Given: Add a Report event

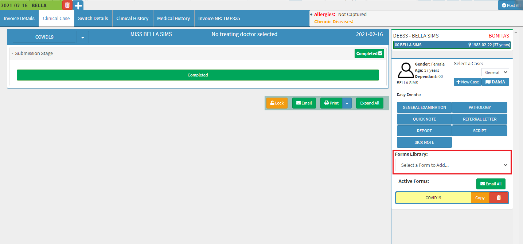Looking at the screenshot, I should (x=424, y=131).
